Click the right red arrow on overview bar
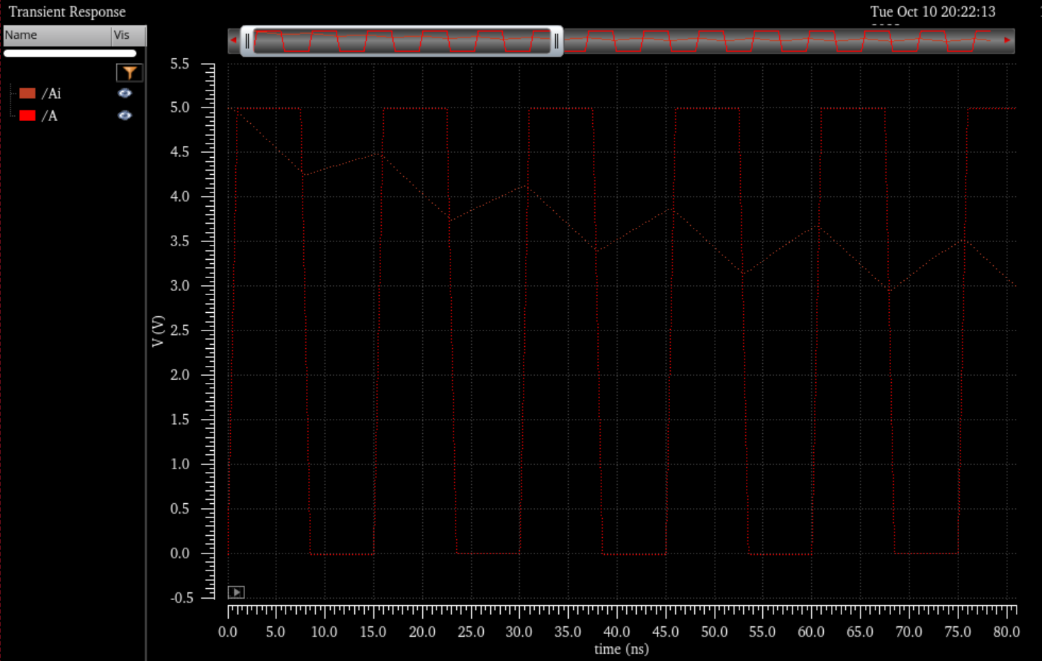This screenshot has height=661, width=1042. pyautogui.click(x=1007, y=40)
